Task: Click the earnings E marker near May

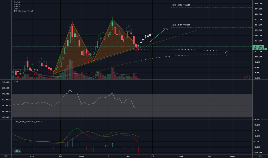Action: tap(96, 77)
